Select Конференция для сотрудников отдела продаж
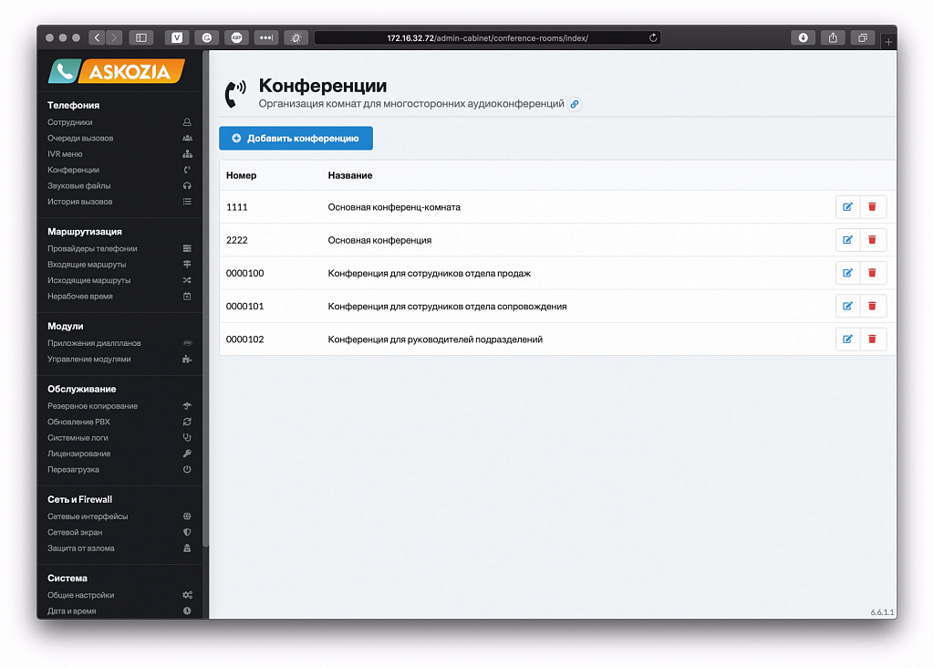934x668 pixels. point(429,274)
